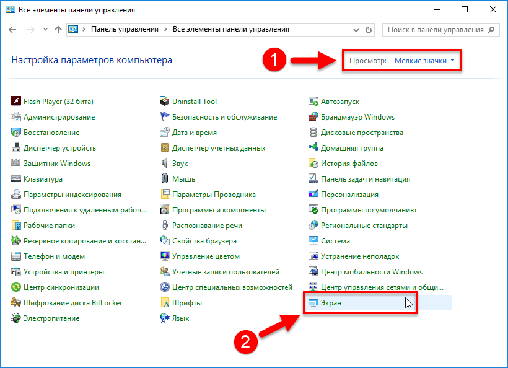Click the Звук speaker icon
Screen dimensions: 508x368
coord(165,164)
